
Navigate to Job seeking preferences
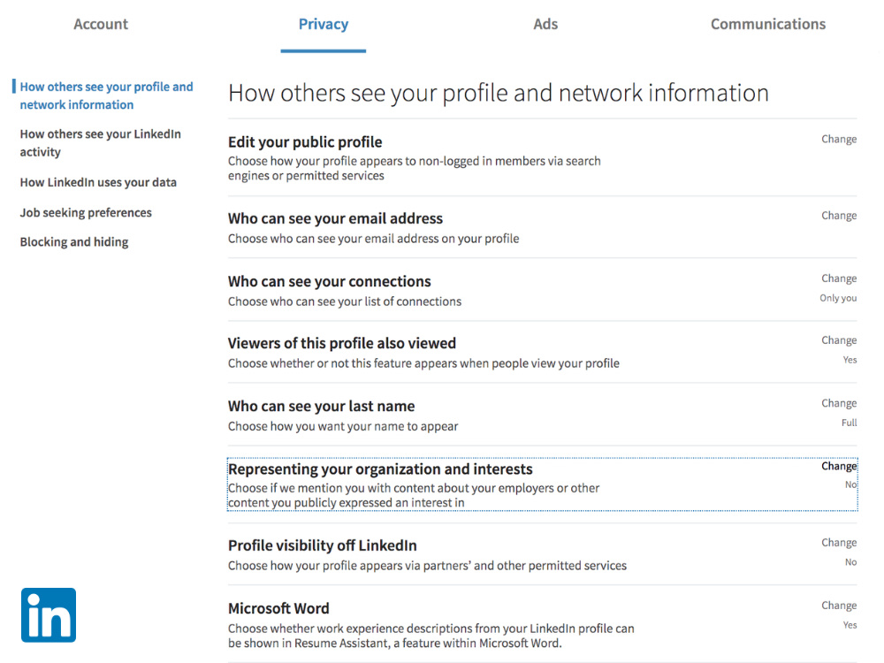pyautogui.click(x=86, y=212)
